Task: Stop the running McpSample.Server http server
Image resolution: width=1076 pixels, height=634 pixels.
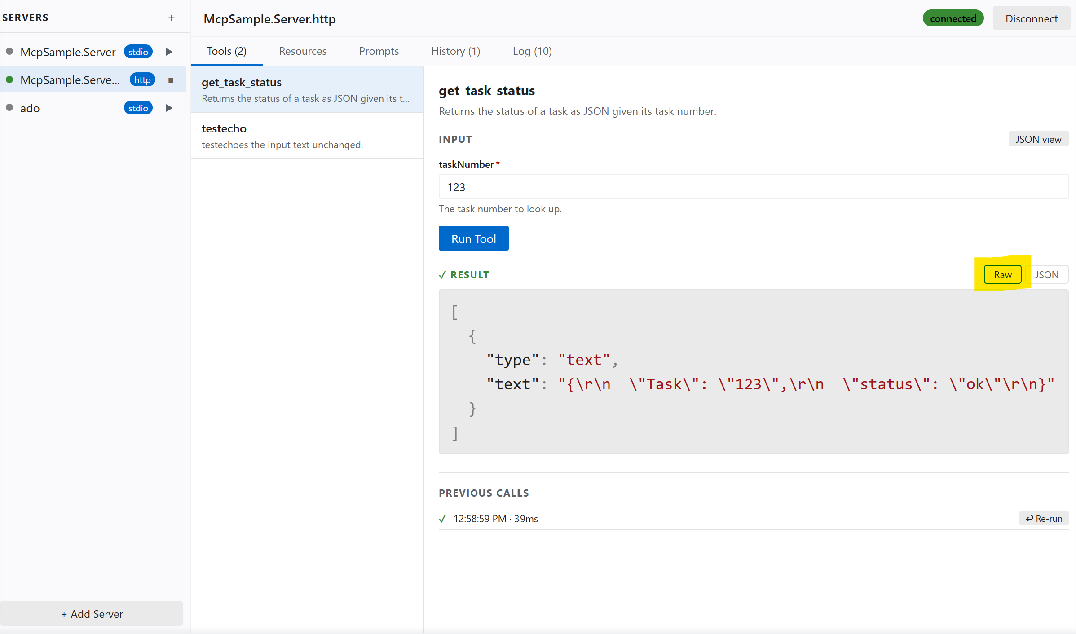Action: click(170, 80)
